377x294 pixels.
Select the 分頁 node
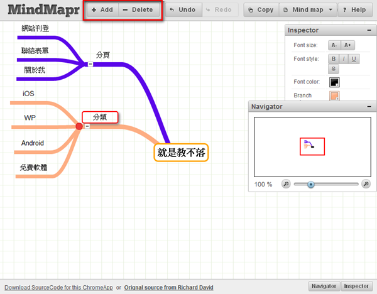coord(103,55)
